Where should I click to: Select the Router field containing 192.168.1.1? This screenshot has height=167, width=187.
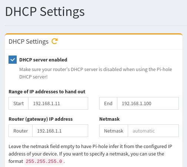point(60,131)
